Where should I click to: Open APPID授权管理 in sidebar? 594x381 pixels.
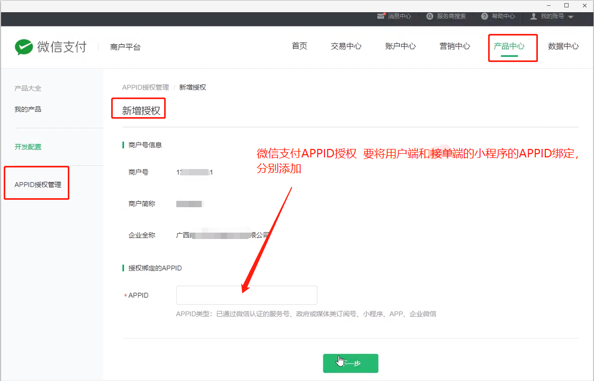coord(38,184)
